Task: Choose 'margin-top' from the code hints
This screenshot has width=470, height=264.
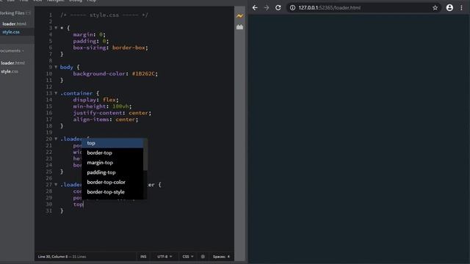Action: [112, 163]
